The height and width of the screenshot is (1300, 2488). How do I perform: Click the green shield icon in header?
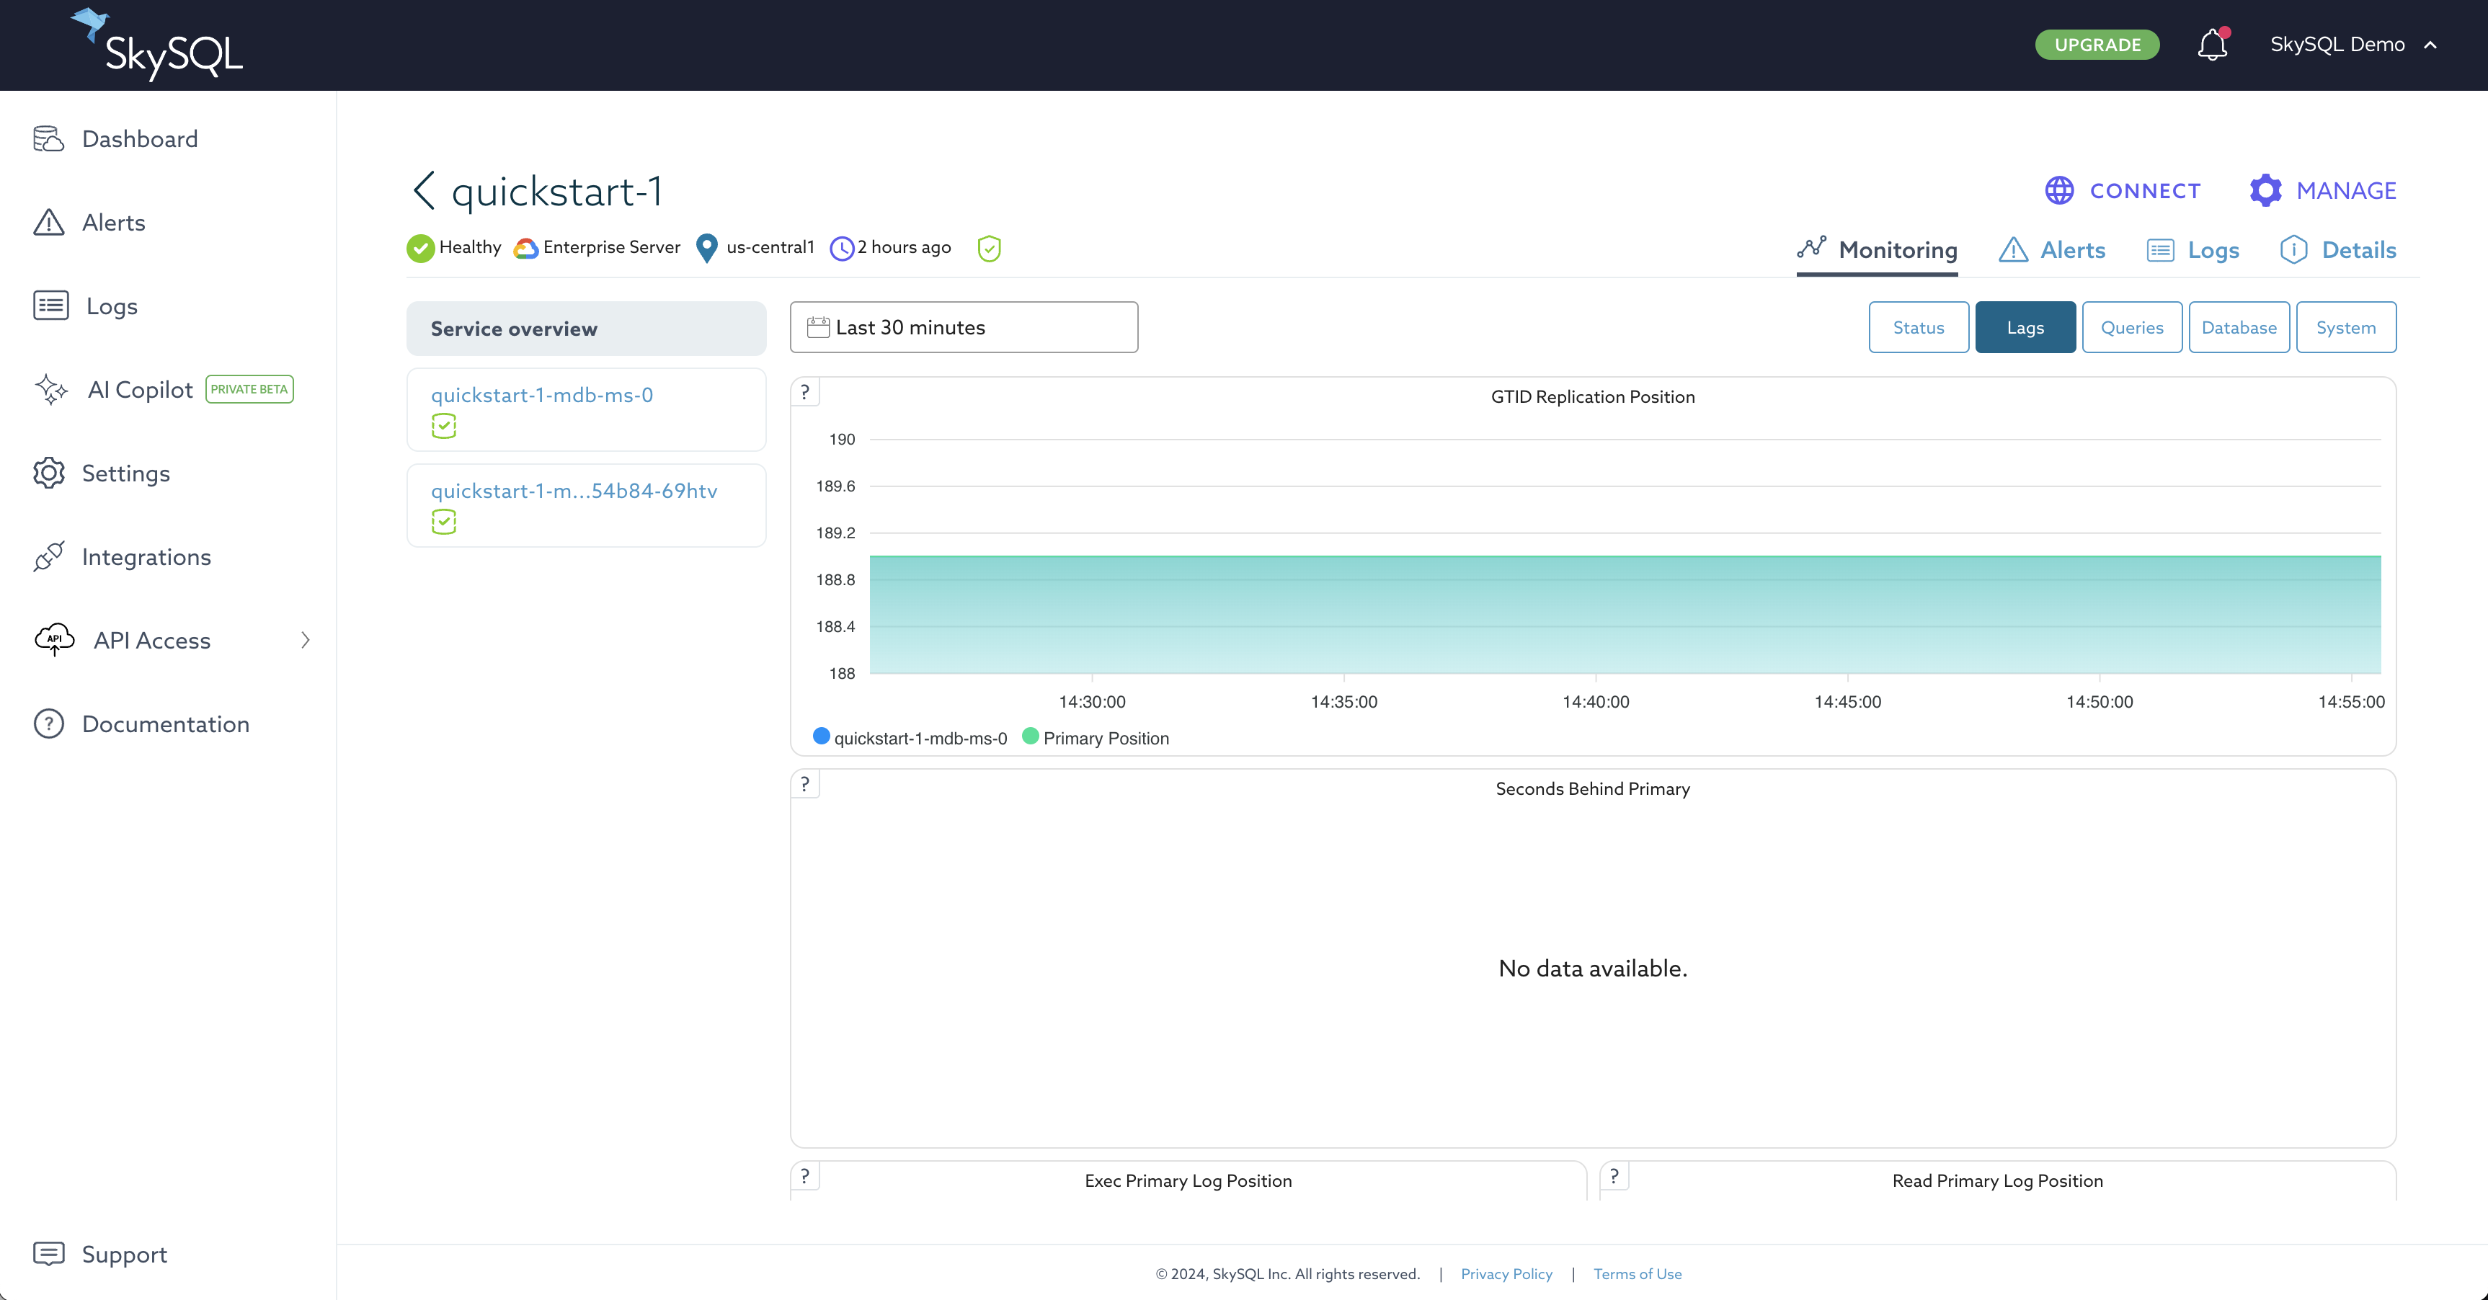coord(989,248)
